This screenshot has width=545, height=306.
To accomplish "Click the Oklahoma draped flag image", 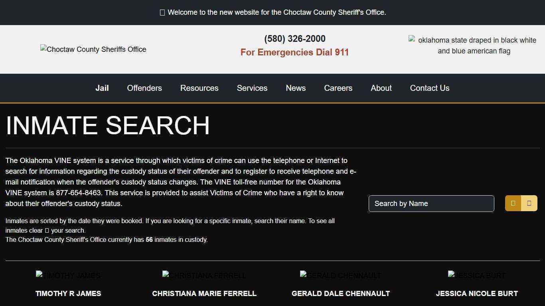I will point(474,45).
